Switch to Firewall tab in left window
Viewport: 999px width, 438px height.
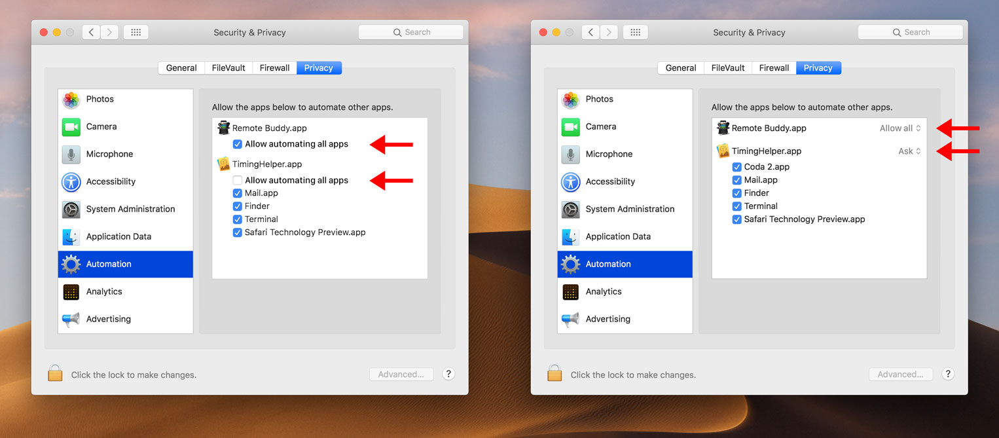pos(274,68)
